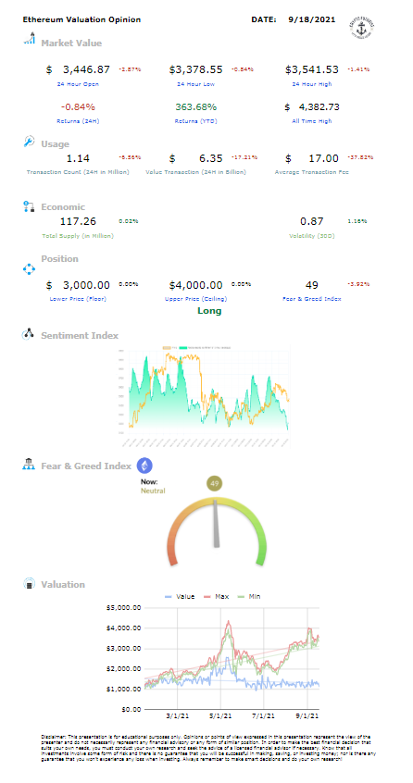Toggle the Min series in chart legend
The height and width of the screenshot is (783, 413).
pyautogui.click(x=249, y=596)
